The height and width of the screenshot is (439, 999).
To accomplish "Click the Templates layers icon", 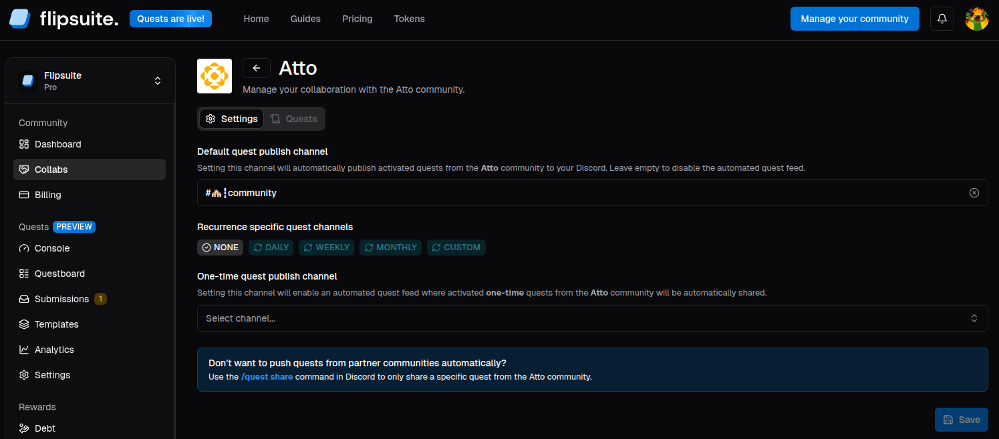I will tap(24, 324).
